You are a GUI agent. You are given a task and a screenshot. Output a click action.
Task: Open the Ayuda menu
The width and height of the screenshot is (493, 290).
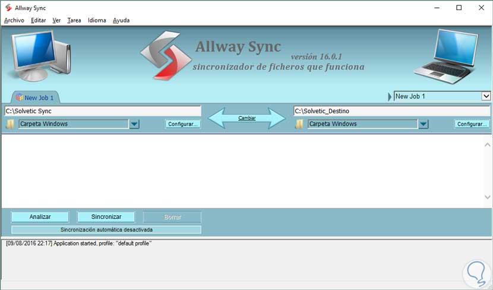tap(121, 20)
